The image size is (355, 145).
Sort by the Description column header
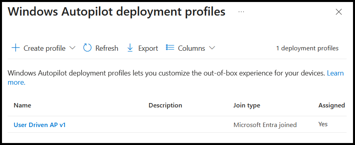165,105
